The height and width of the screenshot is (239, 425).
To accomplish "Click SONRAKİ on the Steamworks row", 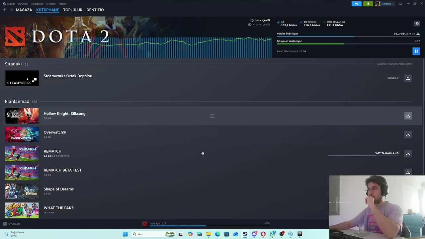I will pyautogui.click(x=393, y=78).
